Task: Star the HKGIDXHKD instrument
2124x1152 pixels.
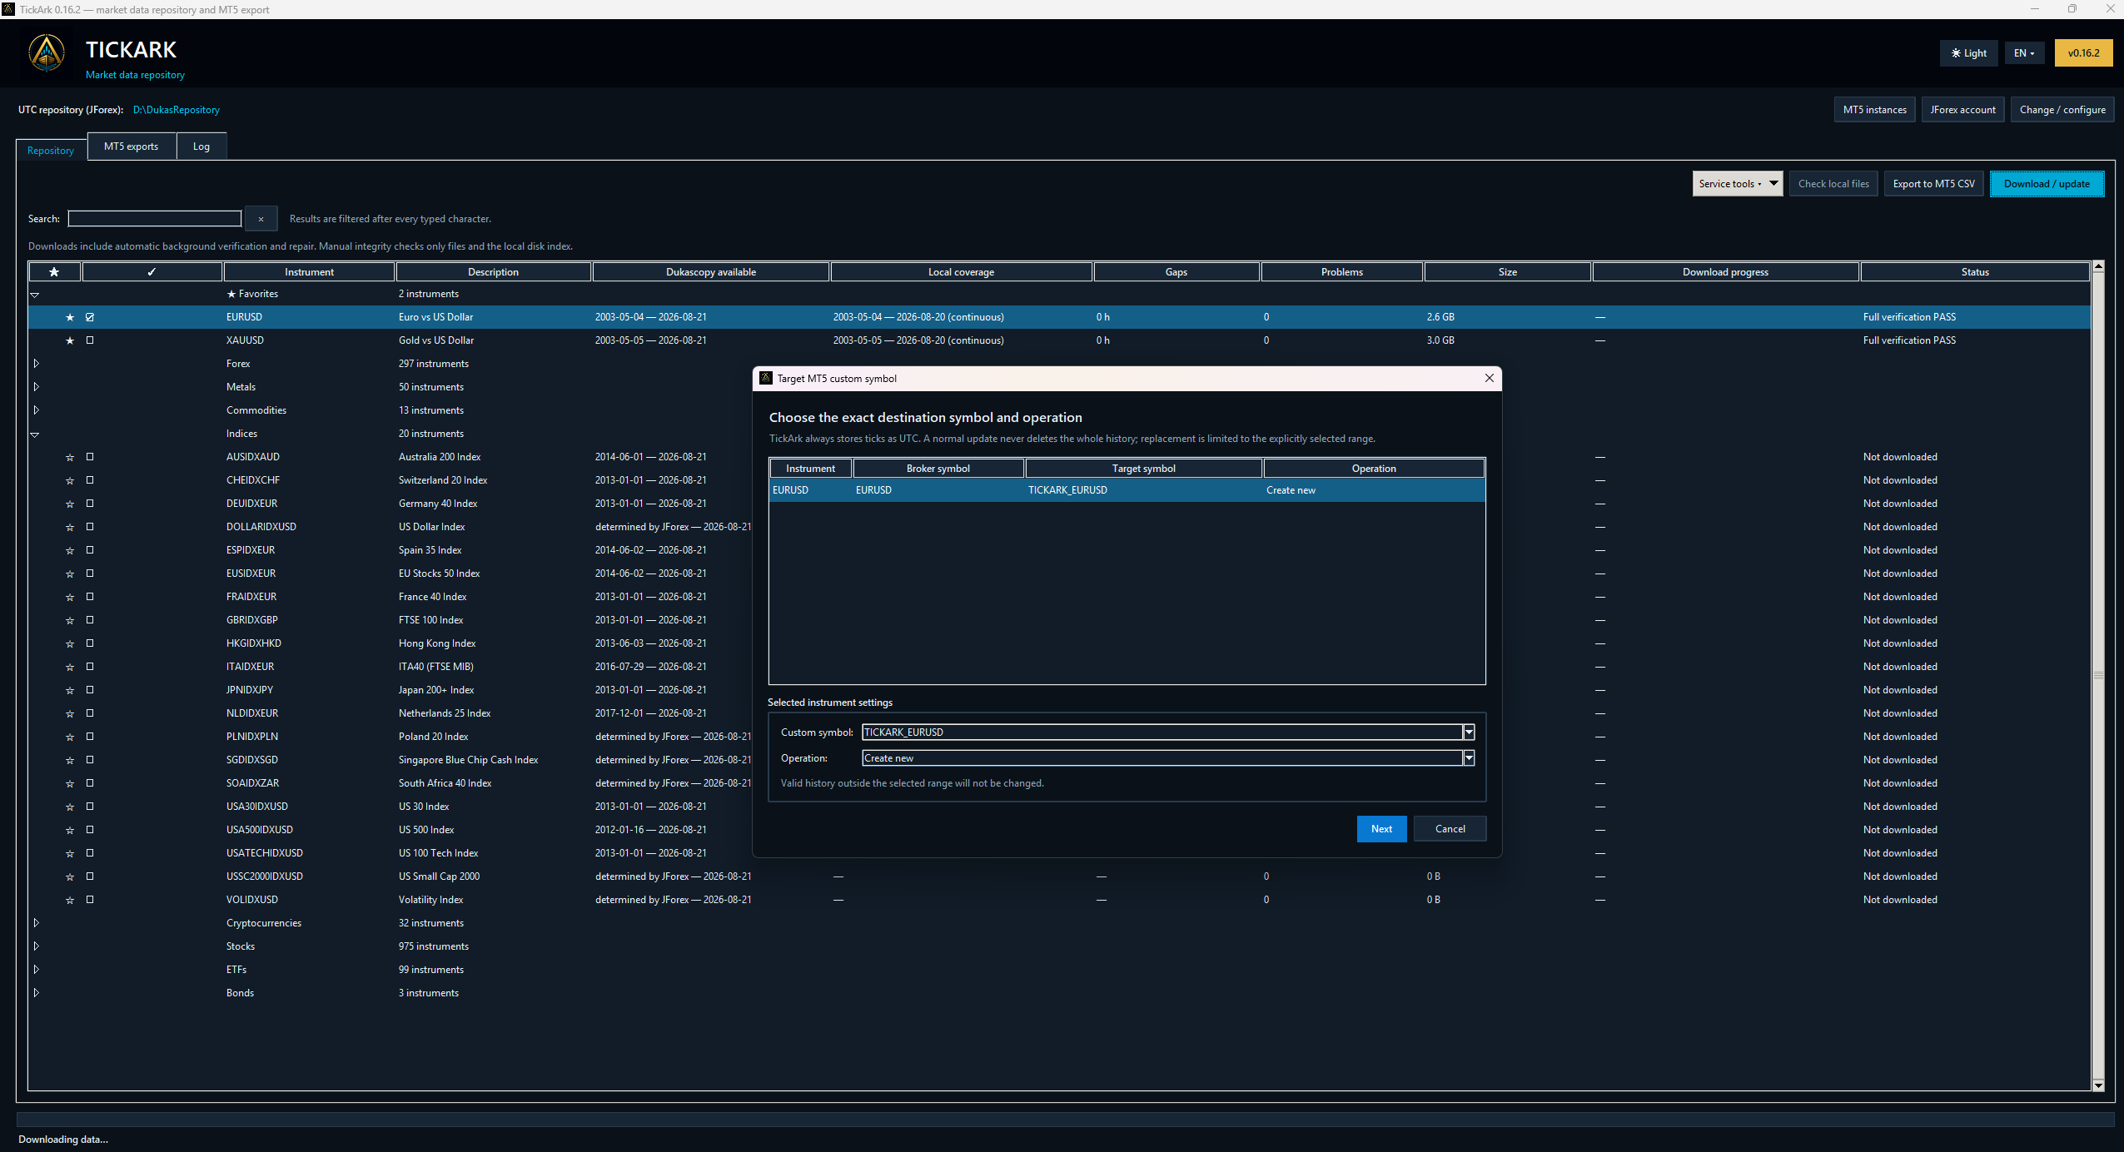Action: [x=70, y=643]
